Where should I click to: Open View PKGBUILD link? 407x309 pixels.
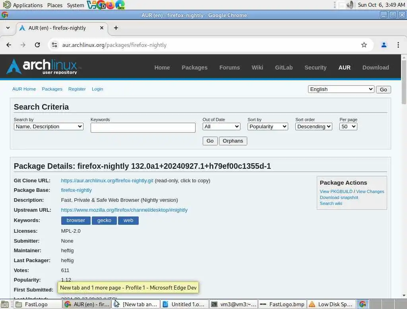coord(336,191)
